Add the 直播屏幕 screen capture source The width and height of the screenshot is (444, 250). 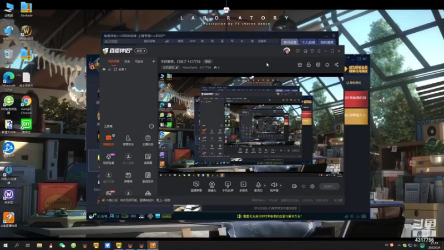click(196, 187)
